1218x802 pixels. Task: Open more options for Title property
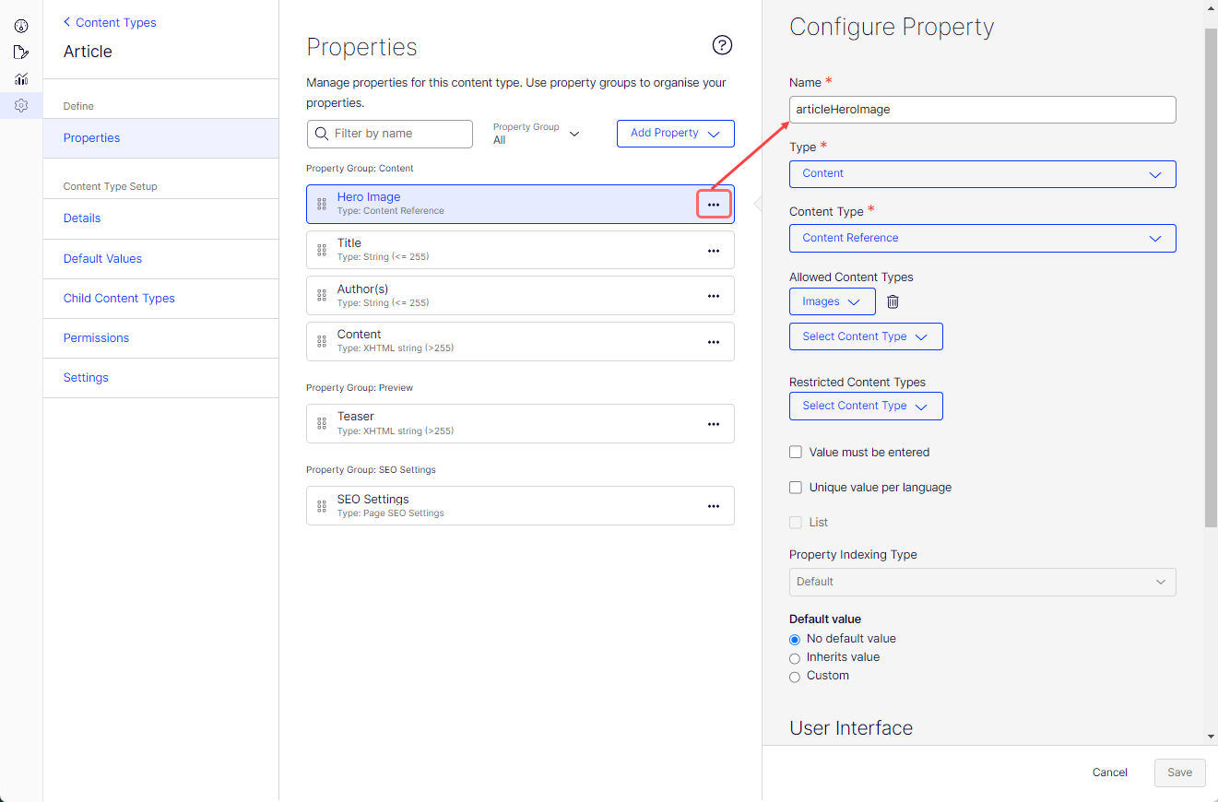[x=714, y=250]
